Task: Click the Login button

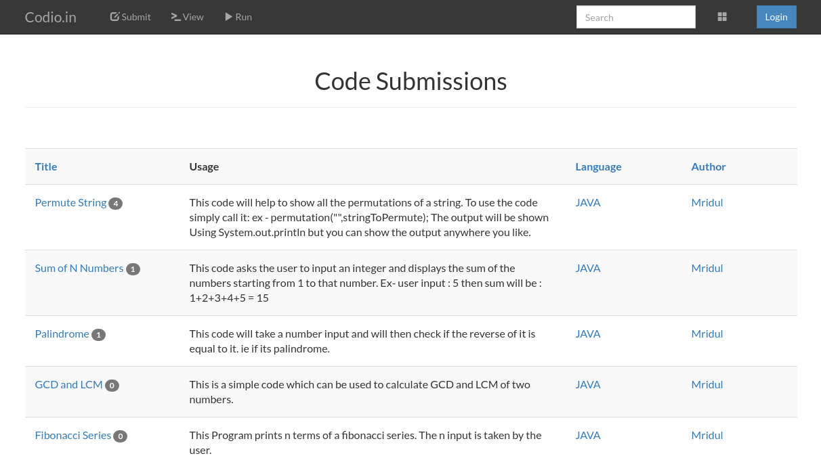Action: pyautogui.click(x=776, y=17)
